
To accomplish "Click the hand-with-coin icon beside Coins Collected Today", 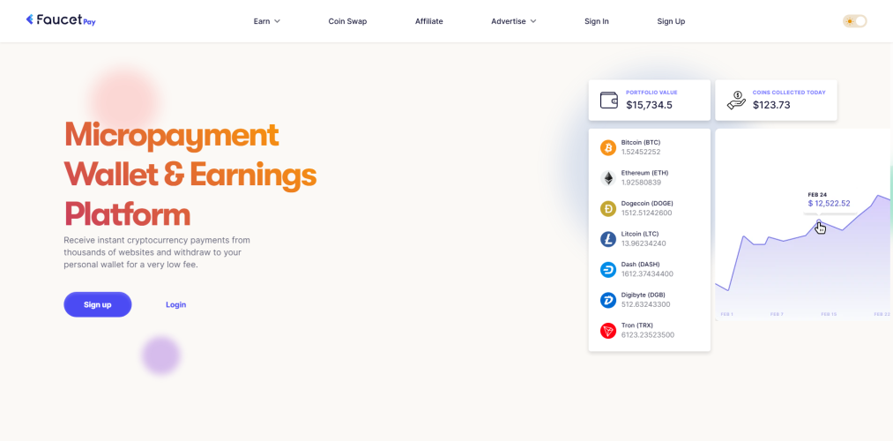I will tap(736, 101).
